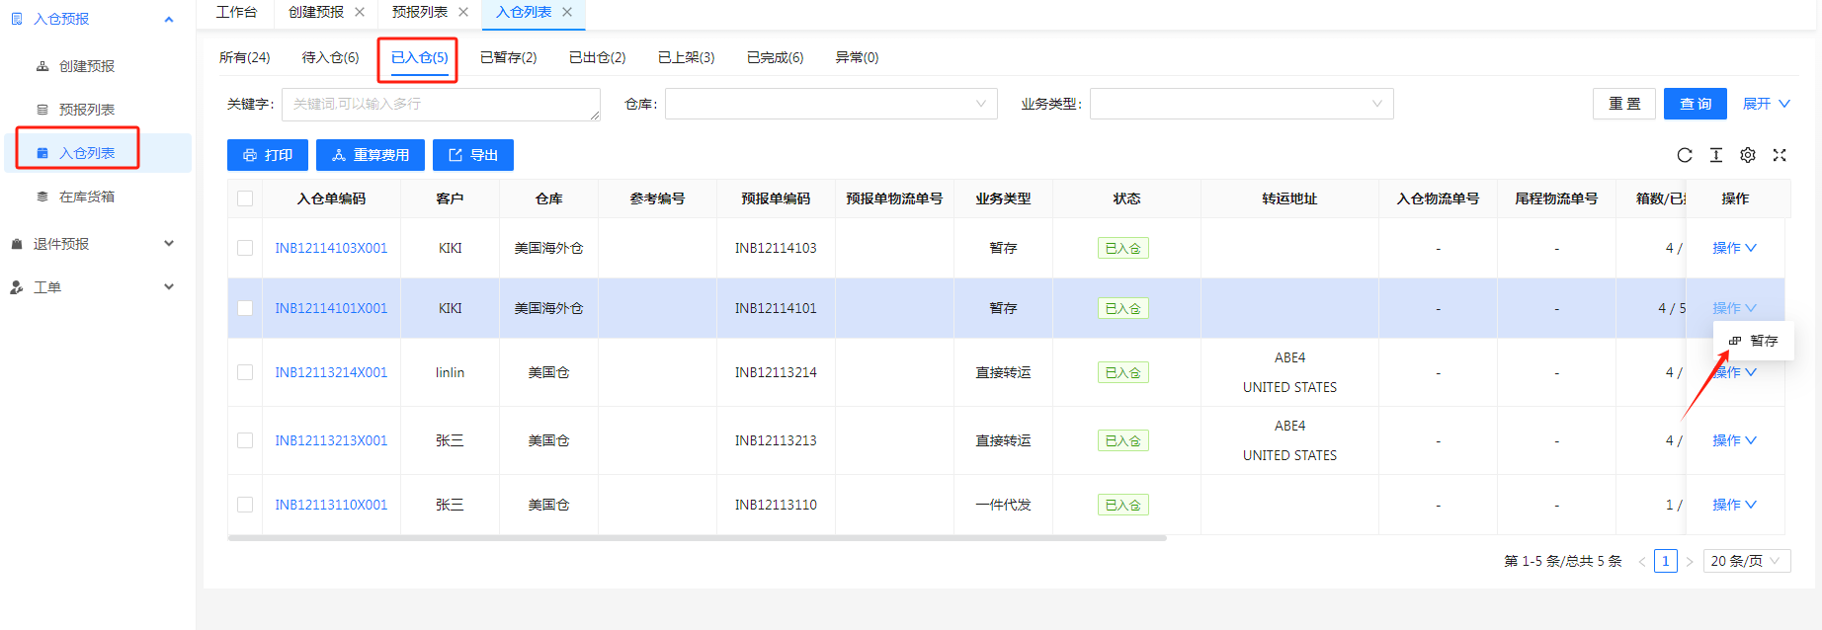Open 创建预报 in sidebar
The width and height of the screenshot is (1822, 630).
click(x=87, y=66)
